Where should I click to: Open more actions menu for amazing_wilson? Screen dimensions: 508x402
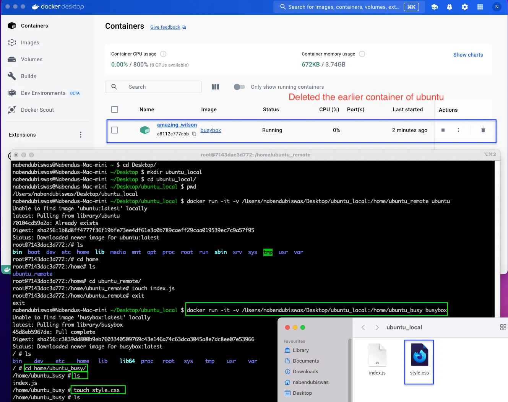click(458, 130)
